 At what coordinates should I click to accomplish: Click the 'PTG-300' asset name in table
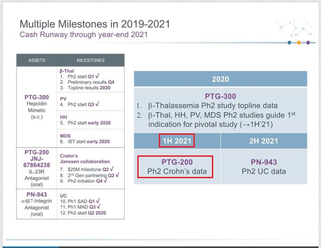point(37,97)
